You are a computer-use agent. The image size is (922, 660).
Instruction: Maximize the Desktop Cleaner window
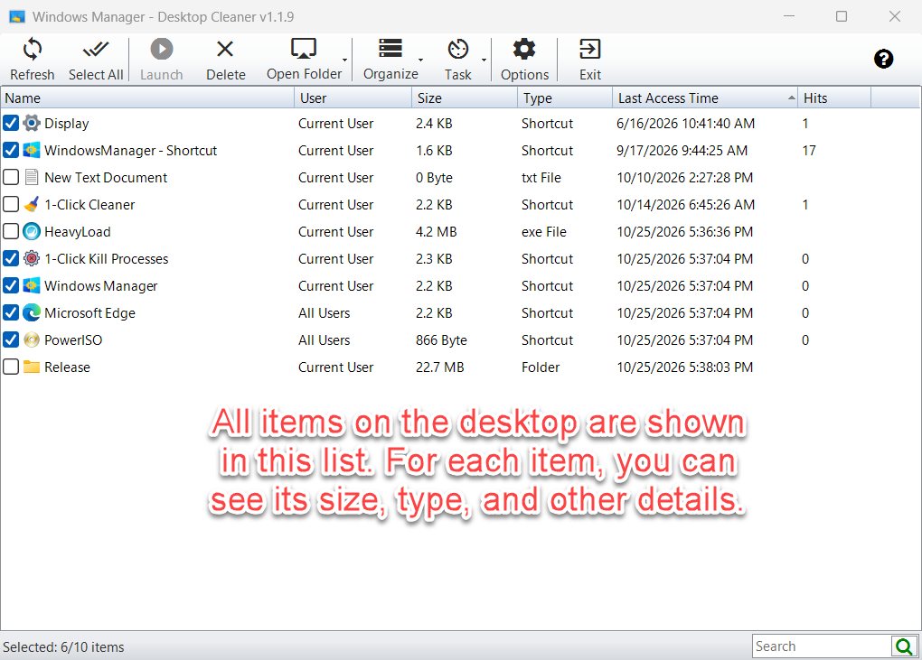[842, 16]
